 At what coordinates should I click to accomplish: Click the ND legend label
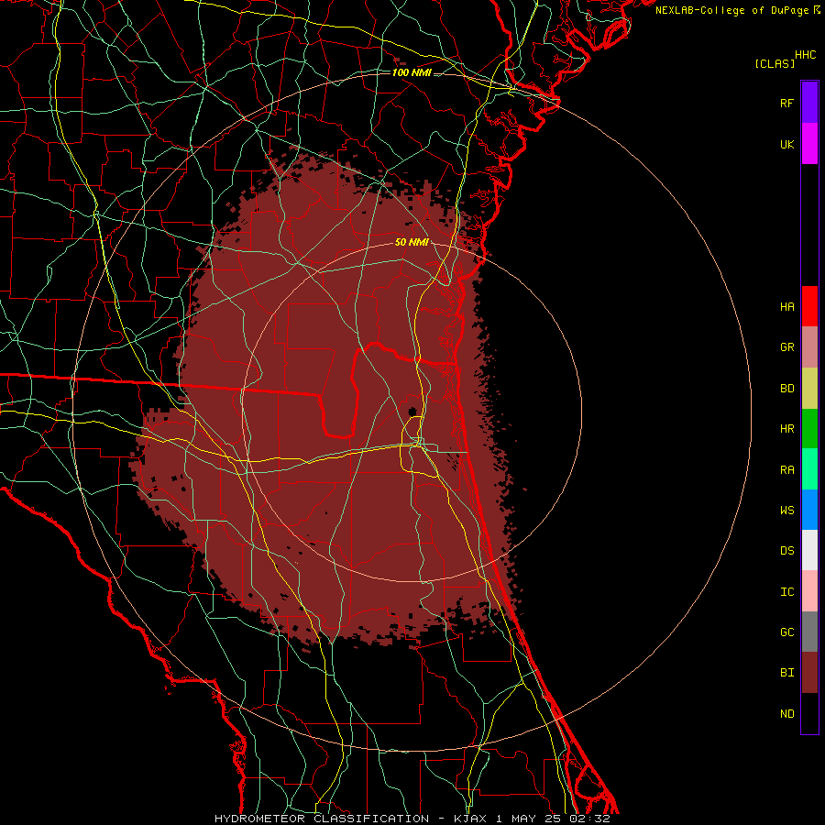coord(786,714)
